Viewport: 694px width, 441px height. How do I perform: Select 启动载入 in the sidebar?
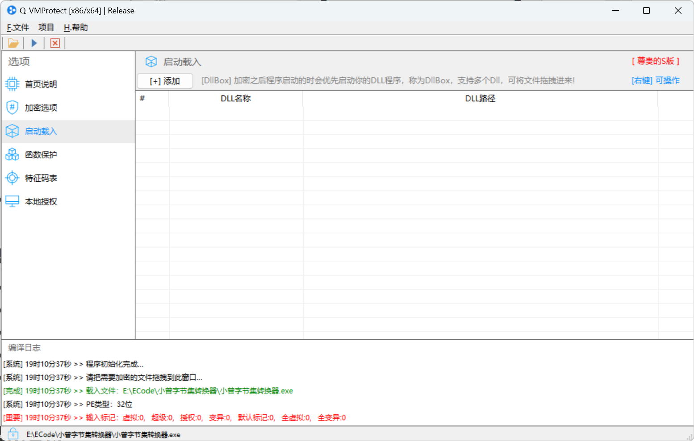[x=41, y=131]
